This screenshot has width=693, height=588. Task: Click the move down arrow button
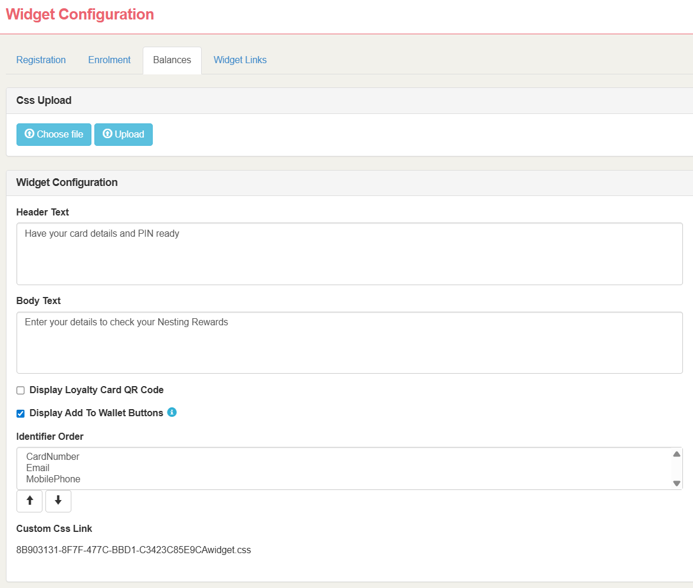pos(58,501)
